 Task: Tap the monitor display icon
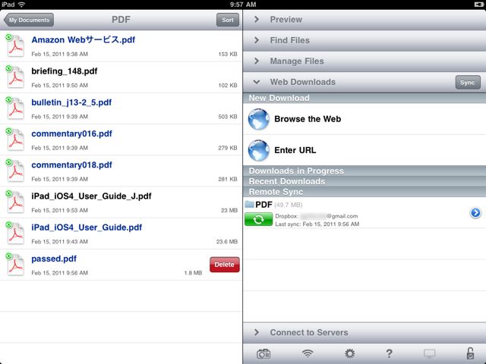(x=429, y=353)
